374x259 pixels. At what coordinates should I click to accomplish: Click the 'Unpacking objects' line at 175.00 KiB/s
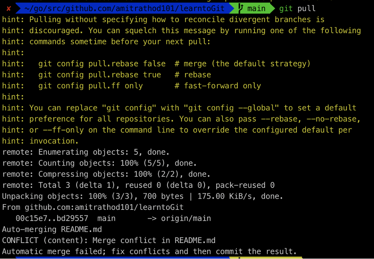point(143,196)
